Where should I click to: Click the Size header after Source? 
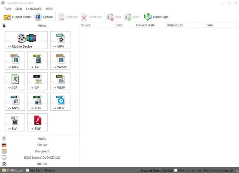coord(125,25)
